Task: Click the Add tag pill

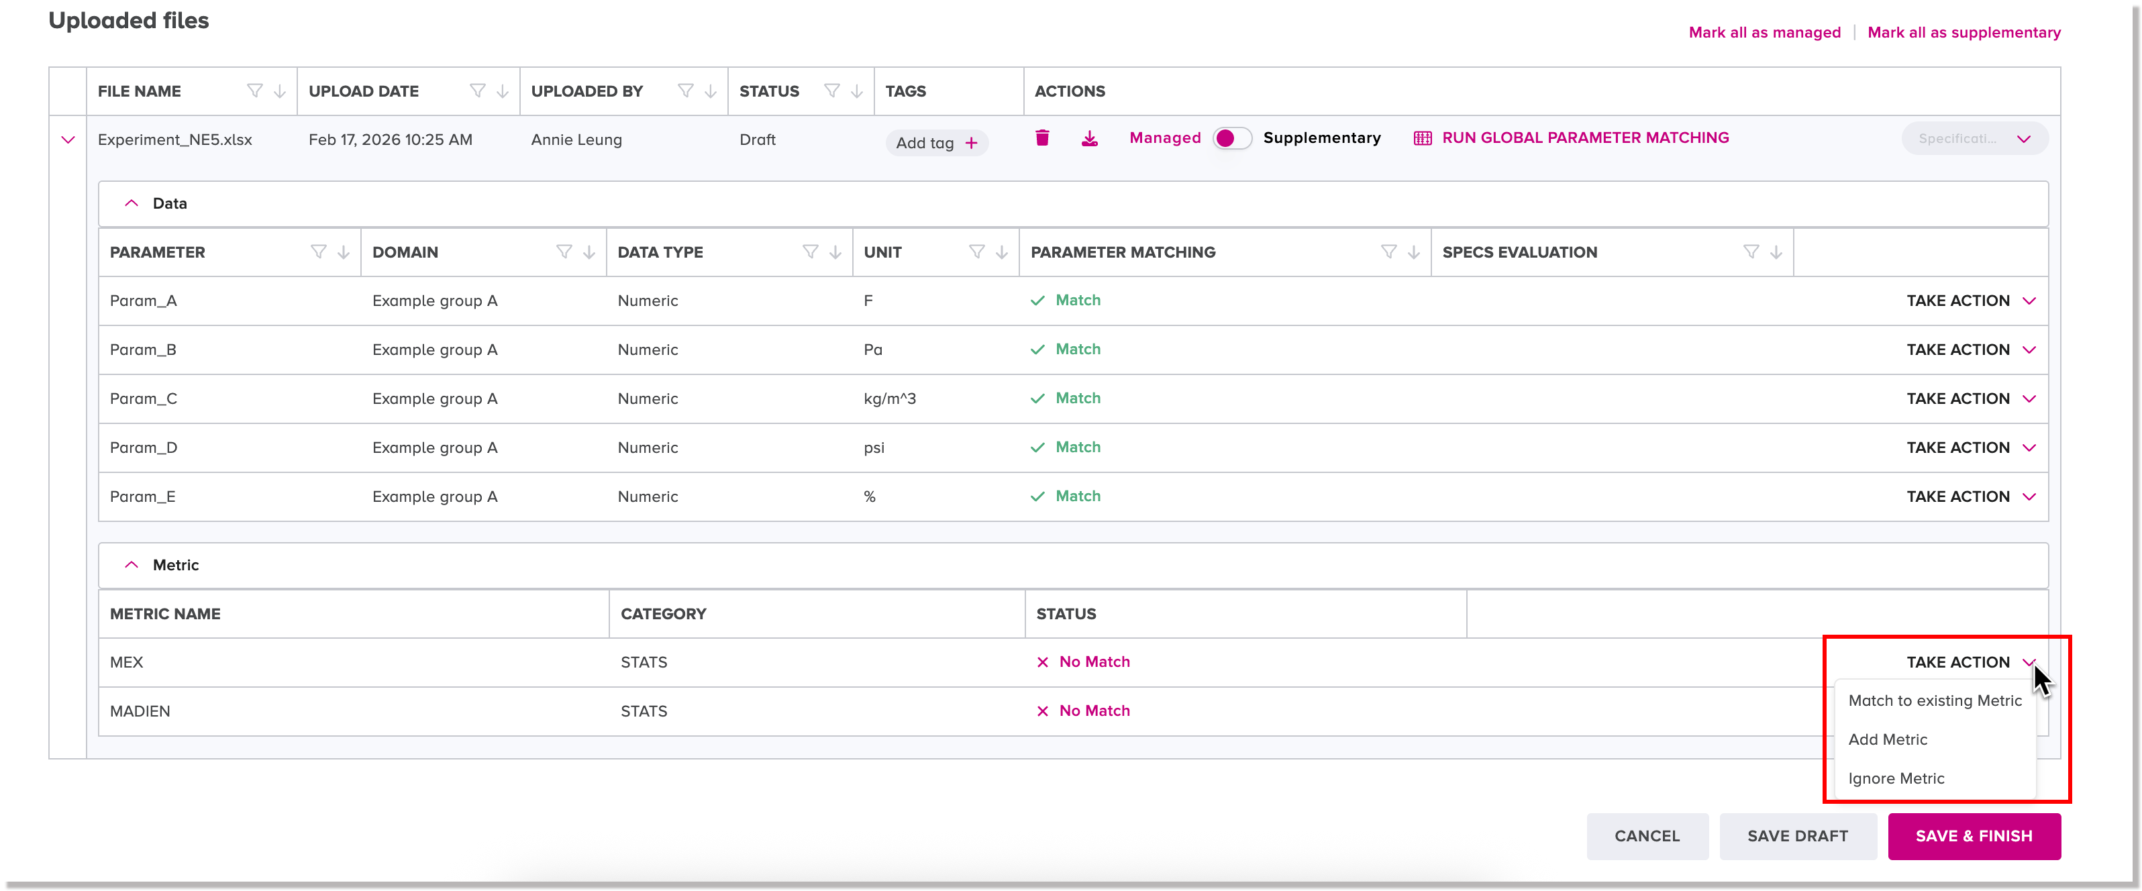Action: point(936,143)
